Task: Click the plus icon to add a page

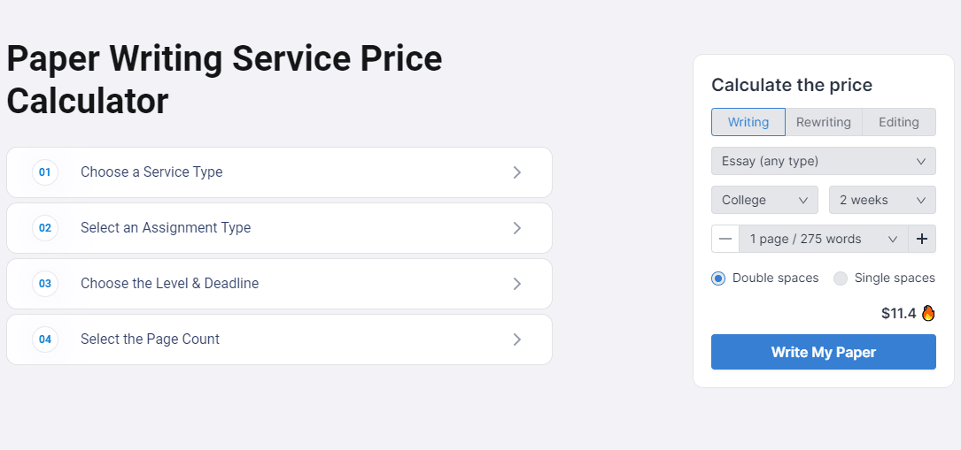Action: (x=922, y=239)
